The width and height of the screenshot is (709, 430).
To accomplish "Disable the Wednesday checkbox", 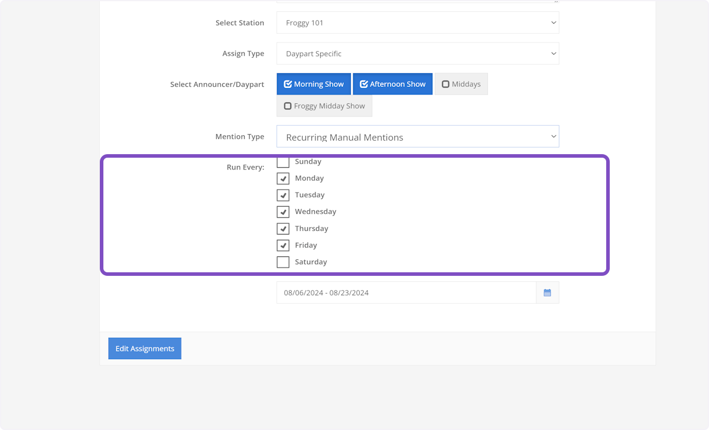I will (x=283, y=211).
